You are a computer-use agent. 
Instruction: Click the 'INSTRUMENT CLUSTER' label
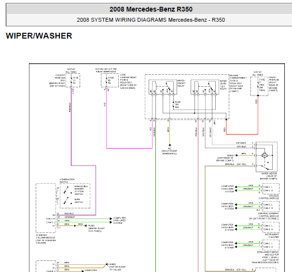272,236
